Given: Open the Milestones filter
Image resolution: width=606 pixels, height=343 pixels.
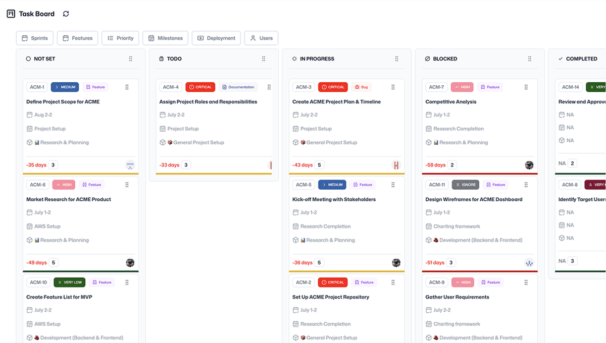Looking at the screenshot, I should (x=165, y=38).
